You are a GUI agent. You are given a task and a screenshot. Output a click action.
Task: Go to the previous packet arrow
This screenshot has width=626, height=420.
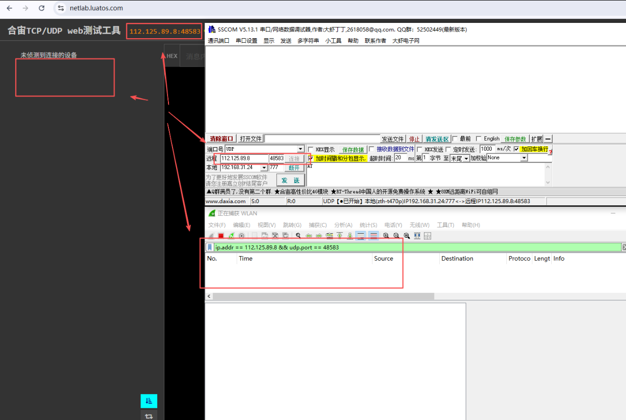[x=309, y=236]
